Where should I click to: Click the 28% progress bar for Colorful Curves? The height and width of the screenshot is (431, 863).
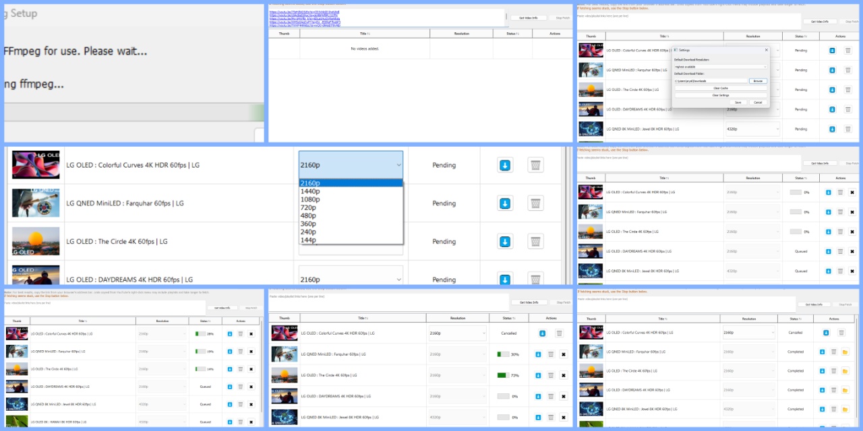[x=200, y=333]
